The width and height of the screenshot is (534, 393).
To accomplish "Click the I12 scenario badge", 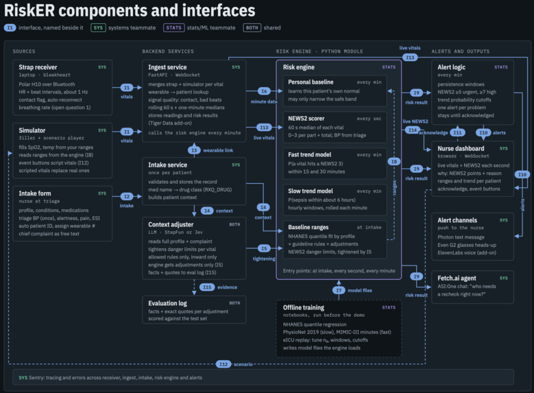I will [x=223, y=364].
